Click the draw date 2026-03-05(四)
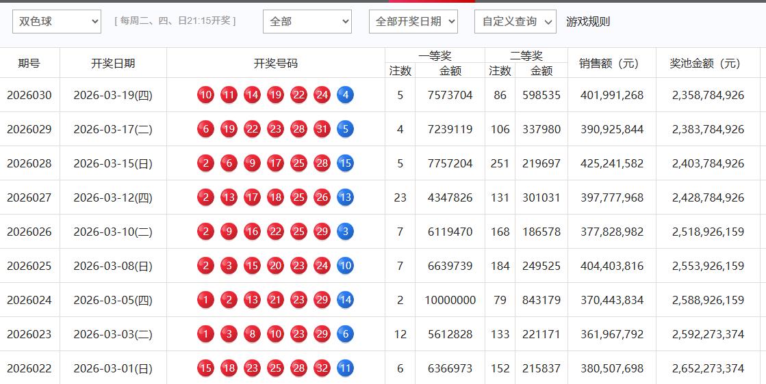766x384 pixels. [x=113, y=300]
